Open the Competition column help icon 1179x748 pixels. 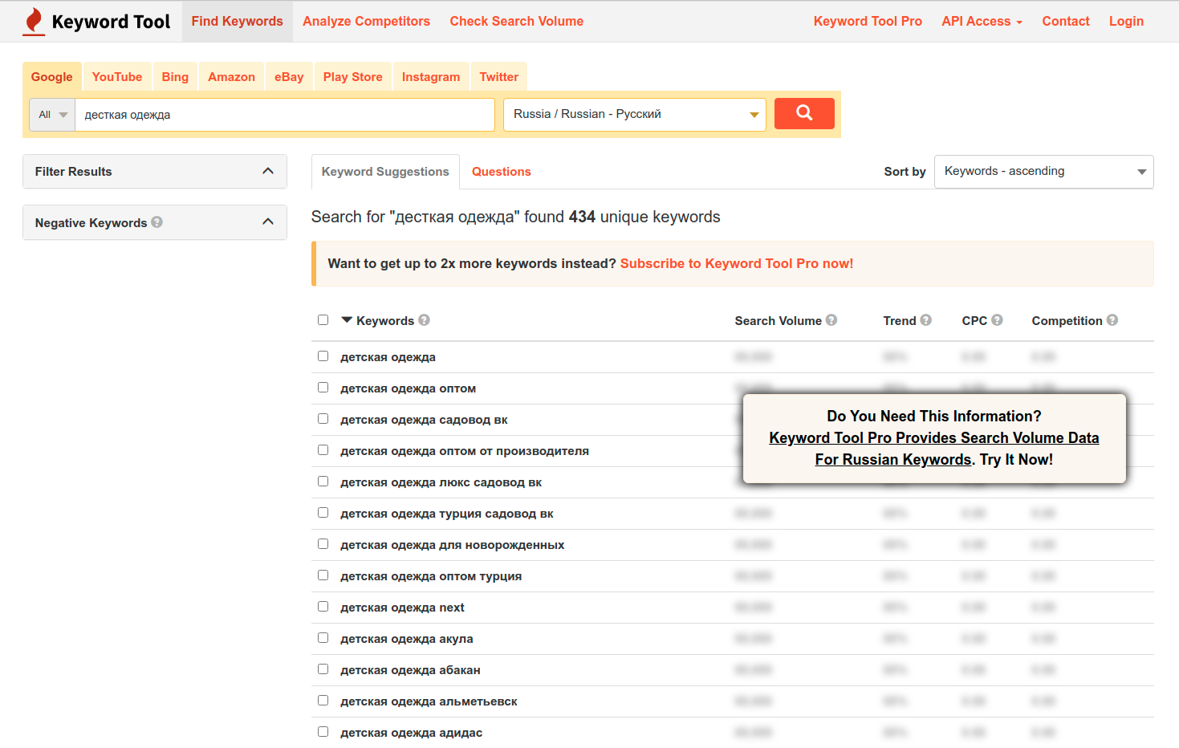[1112, 320]
